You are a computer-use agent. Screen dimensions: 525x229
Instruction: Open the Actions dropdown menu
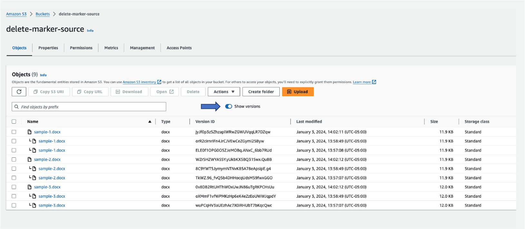[224, 92]
